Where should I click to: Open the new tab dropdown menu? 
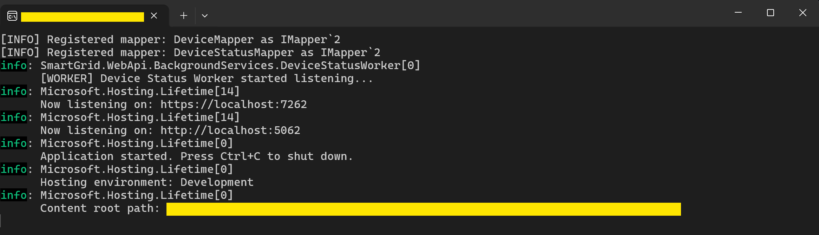pyautogui.click(x=205, y=15)
